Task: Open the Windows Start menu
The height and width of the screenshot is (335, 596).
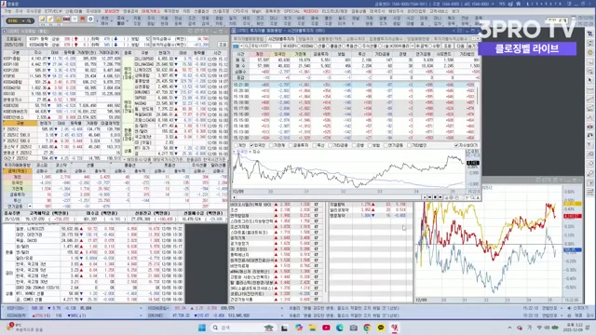Action: tap(202, 328)
